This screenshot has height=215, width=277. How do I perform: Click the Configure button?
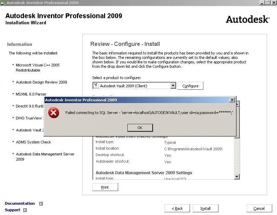(190, 86)
